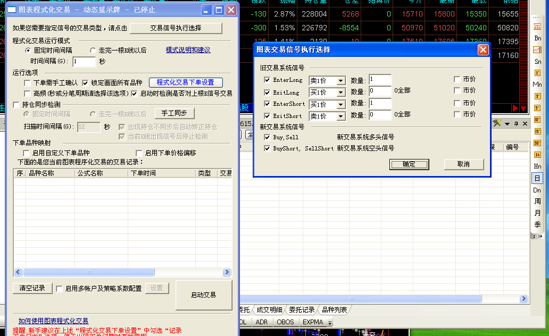Open 模式说明和建议 link
The width and height of the screenshot is (549, 336).
tap(188, 50)
